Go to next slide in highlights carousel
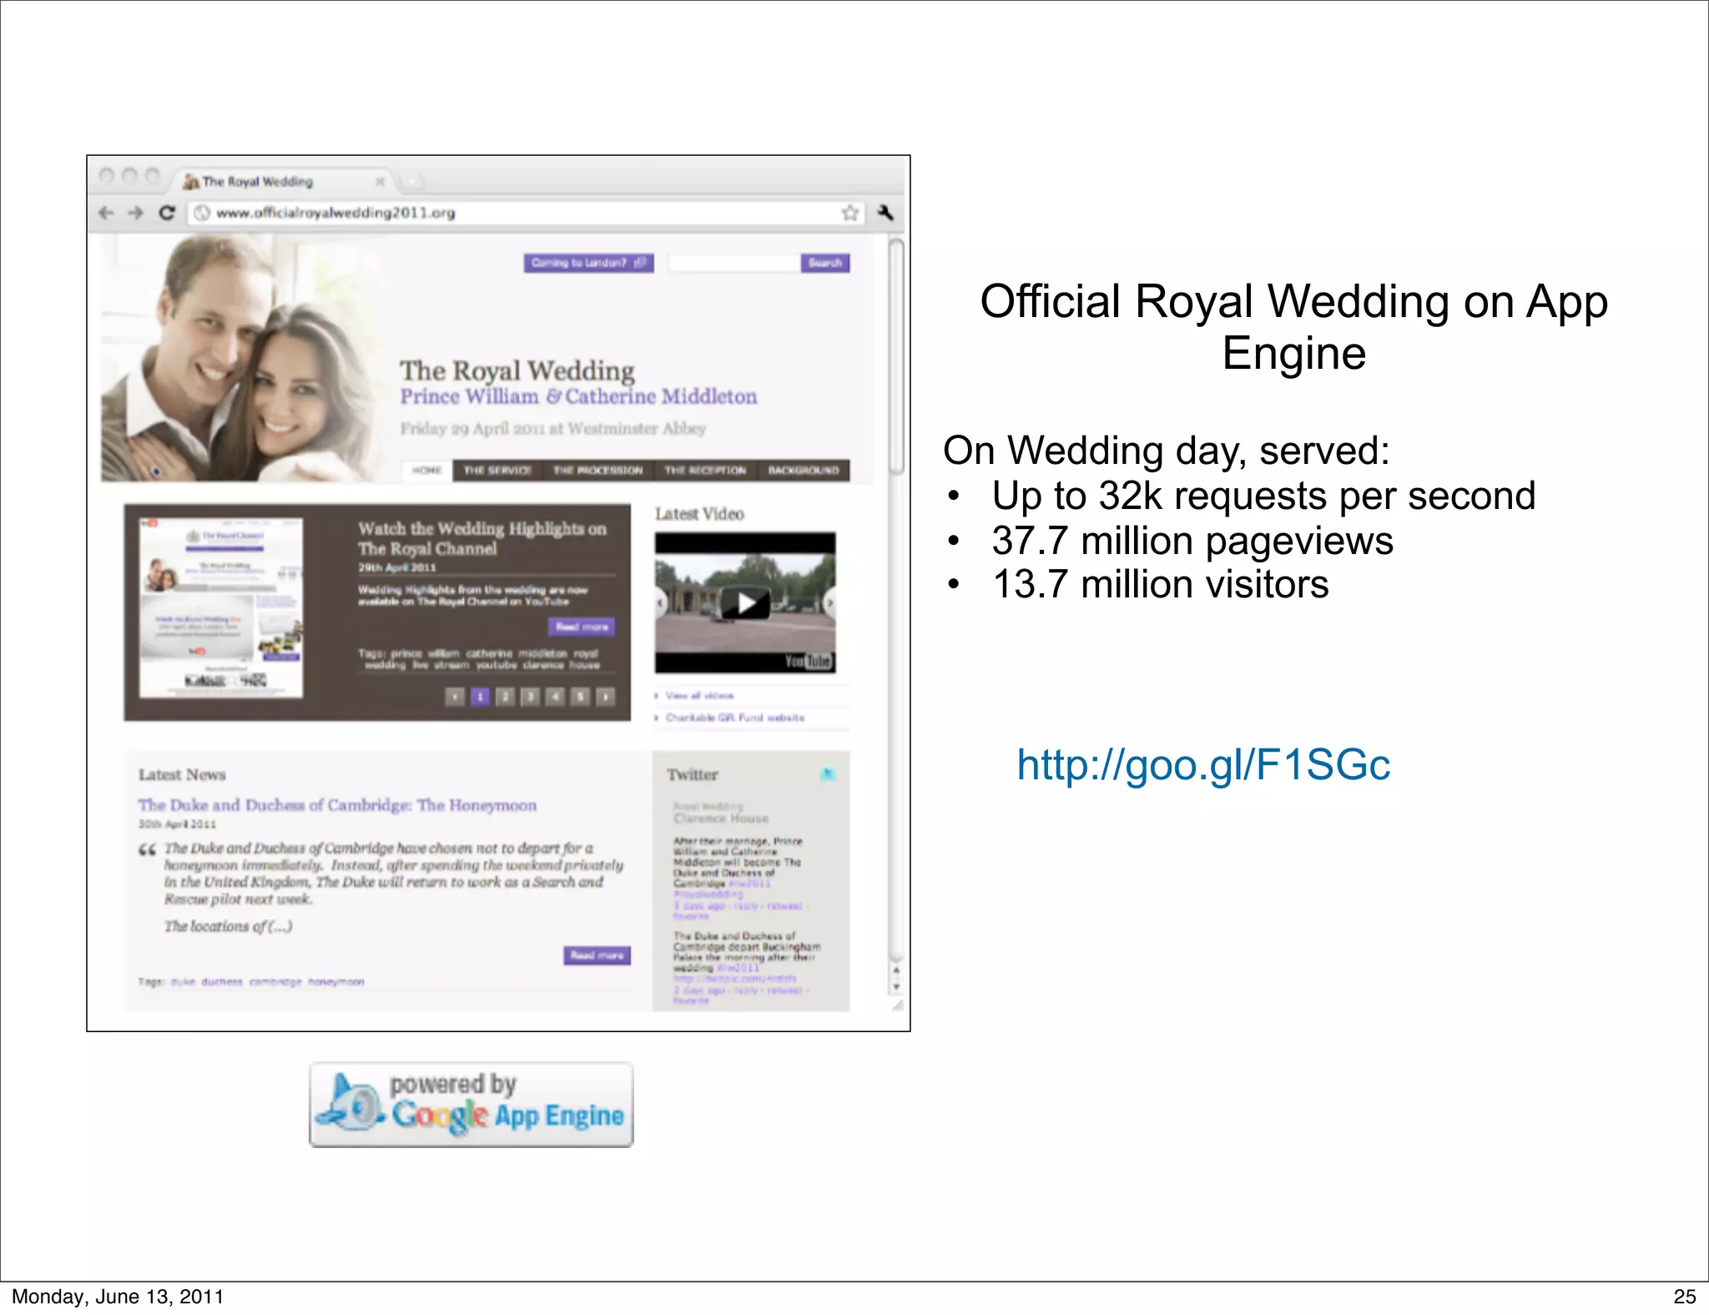The width and height of the screenshot is (1709, 1315). (605, 697)
